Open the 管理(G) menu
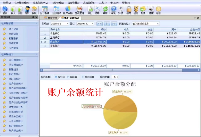 point(7,3)
